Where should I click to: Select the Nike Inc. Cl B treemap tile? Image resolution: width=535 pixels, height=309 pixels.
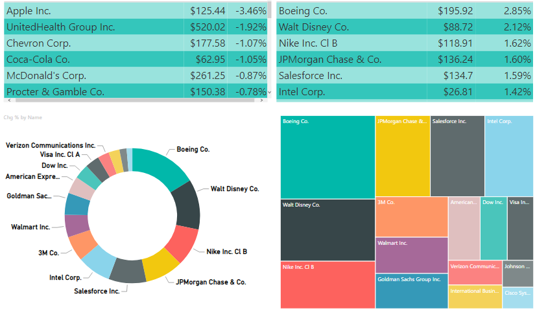tap(327, 285)
